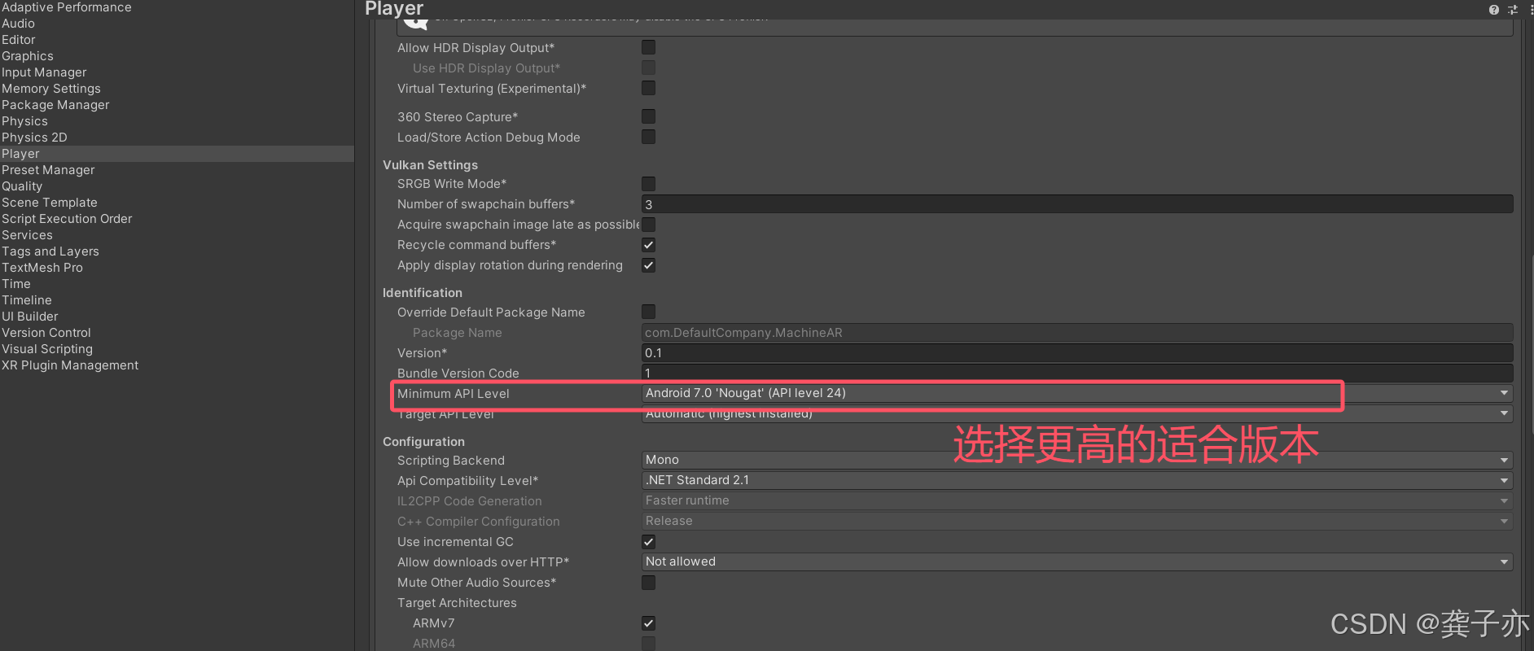Select Scene Template category

(50, 203)
